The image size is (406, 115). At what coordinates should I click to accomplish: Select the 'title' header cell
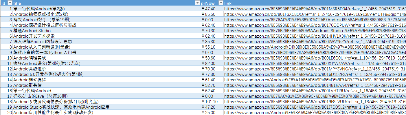106,3
